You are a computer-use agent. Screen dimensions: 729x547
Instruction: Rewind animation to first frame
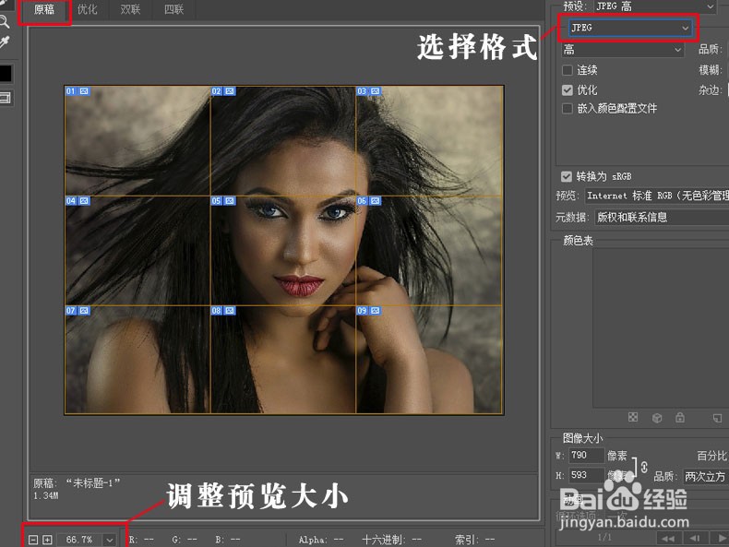point(668,538)
